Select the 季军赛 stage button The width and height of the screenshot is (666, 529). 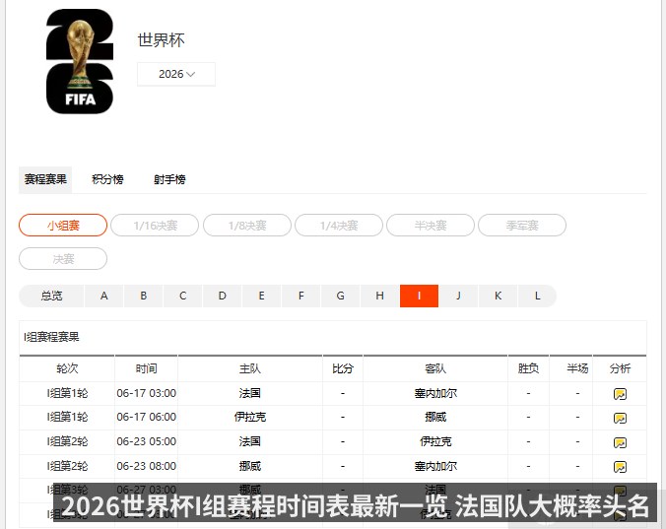pos(522,225)
